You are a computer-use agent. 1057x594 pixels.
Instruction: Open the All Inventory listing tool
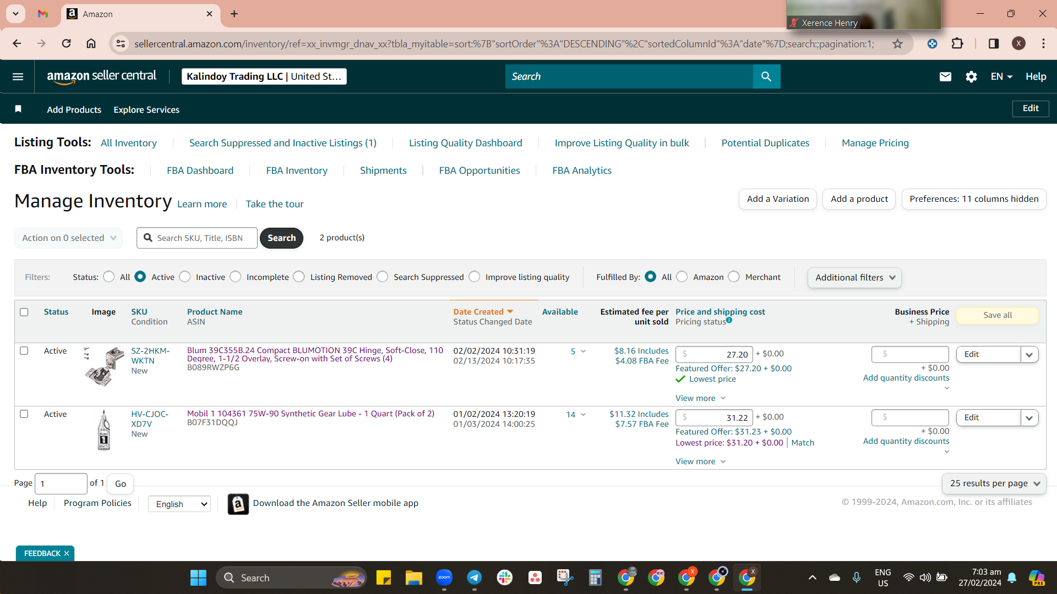(129, 143)
